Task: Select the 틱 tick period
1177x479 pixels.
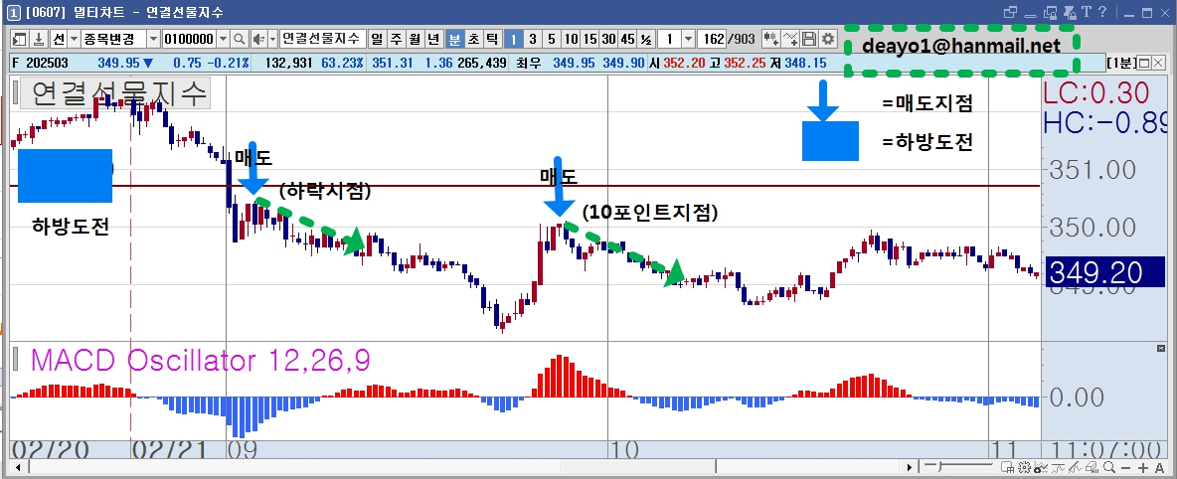Action: coord(492,39)
